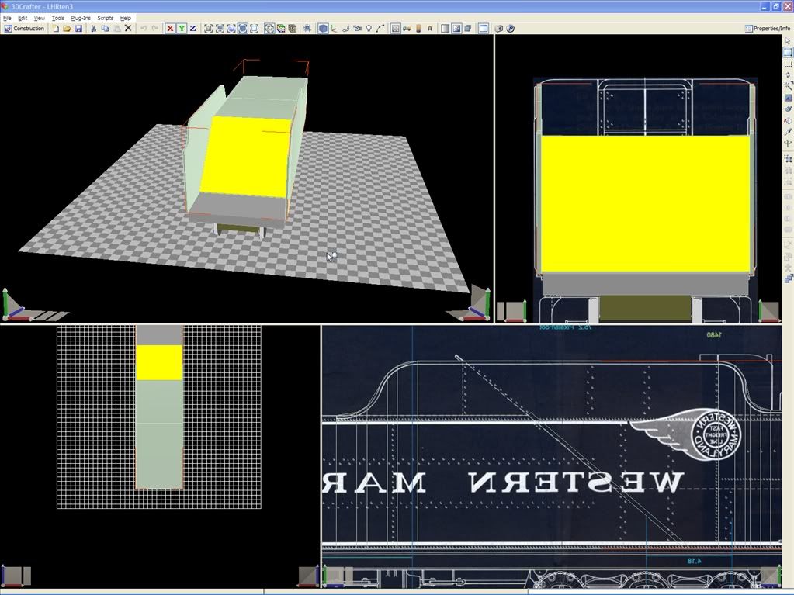Toggle the textured image display icon
Image resolution: width=794 pixels, height=595 pixels.
tap(456, 29)
